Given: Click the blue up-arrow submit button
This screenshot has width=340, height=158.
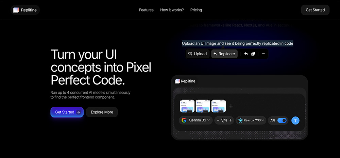Looking at the screenshot, I should click(295, 120).
